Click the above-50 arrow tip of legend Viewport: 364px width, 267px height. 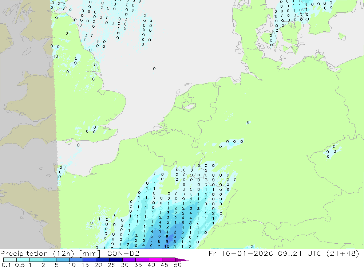coord(182,260)
